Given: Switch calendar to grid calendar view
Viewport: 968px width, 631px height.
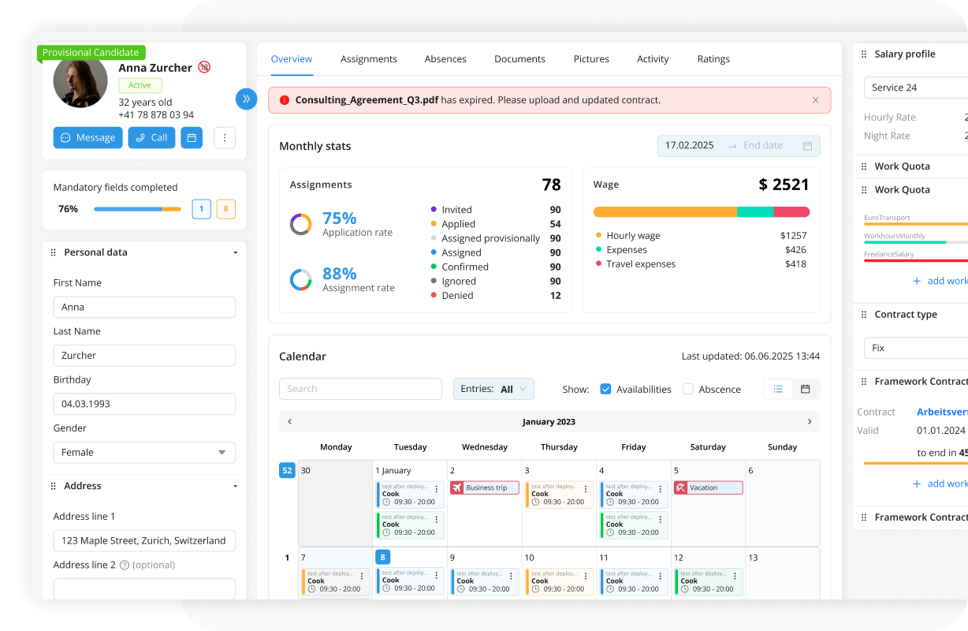Looking at the screenshot, I should (x=806, y=389).
